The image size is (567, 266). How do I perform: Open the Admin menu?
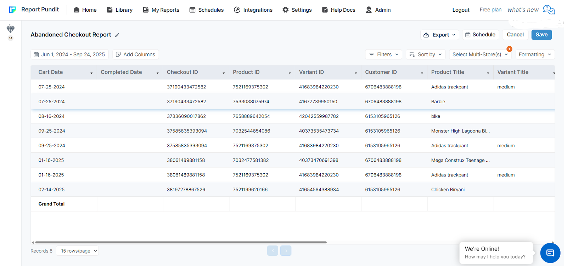[x=378, y=10]
